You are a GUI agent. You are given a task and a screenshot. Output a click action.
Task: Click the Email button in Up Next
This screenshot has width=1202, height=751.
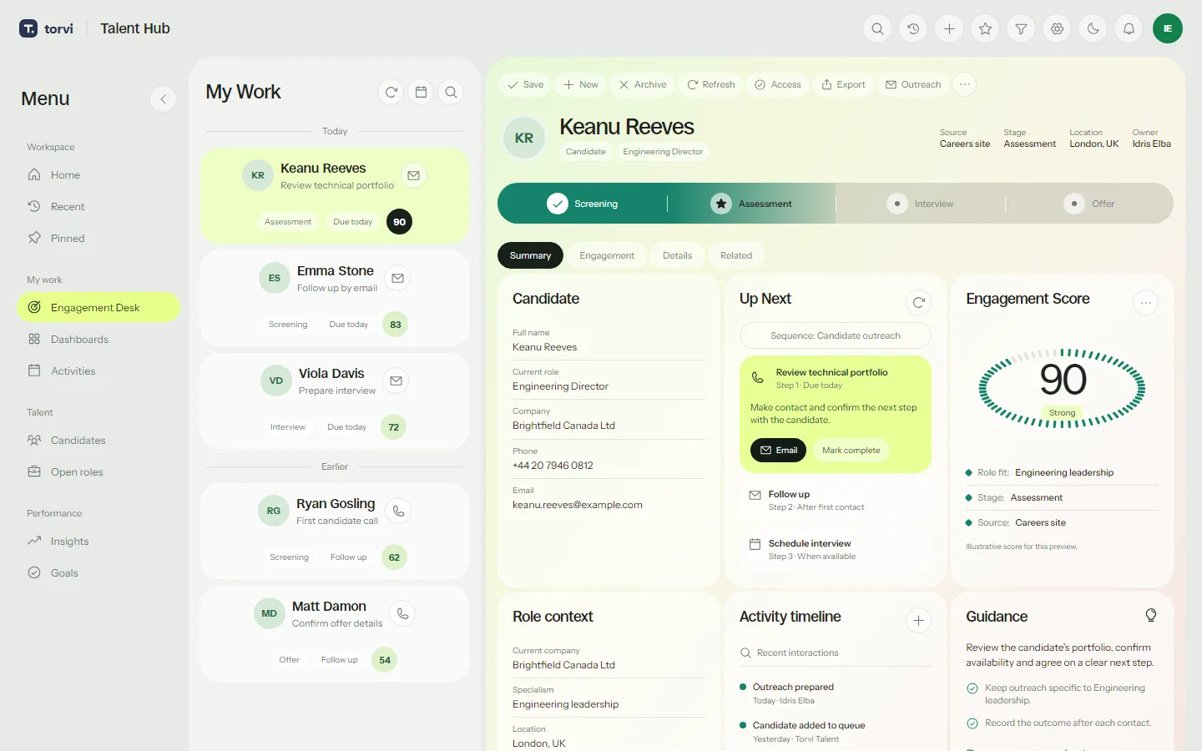778,451
